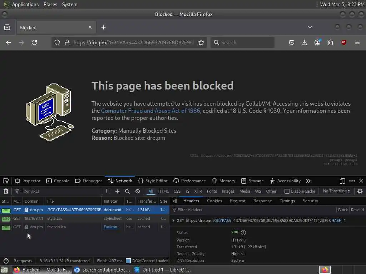The image size is (366, 274).
Task: Open a new browser tab
Action: pyautogui.click(x=103, y=27)
